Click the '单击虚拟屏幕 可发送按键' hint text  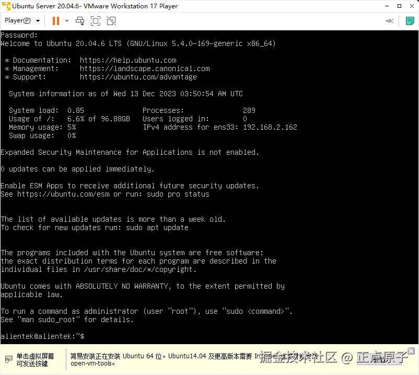(x=35, y=360)
